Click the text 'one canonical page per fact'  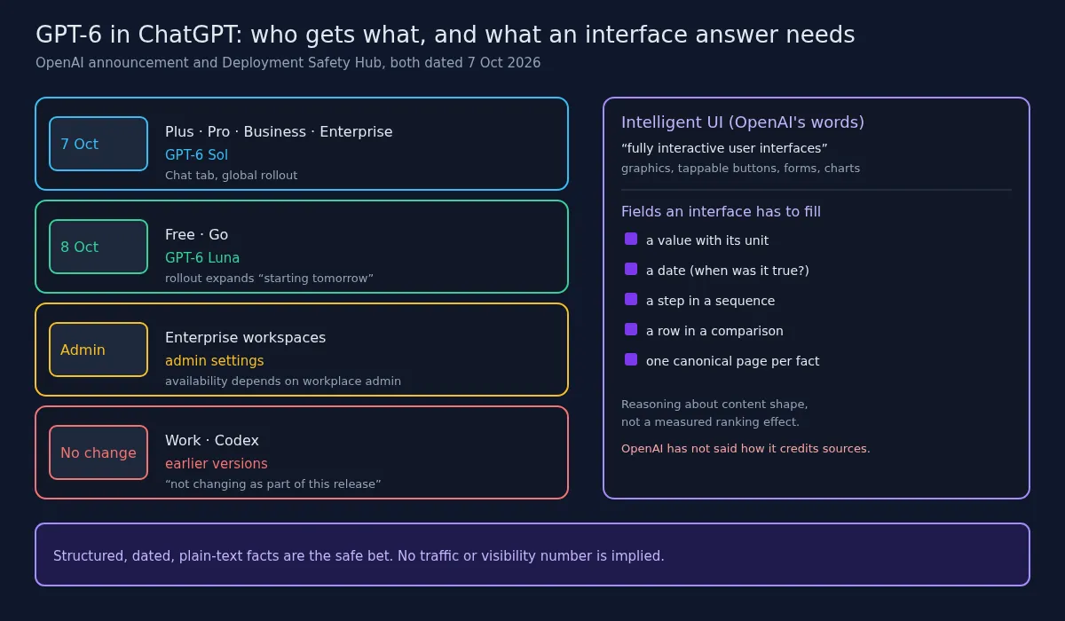(x=732, y=361)
